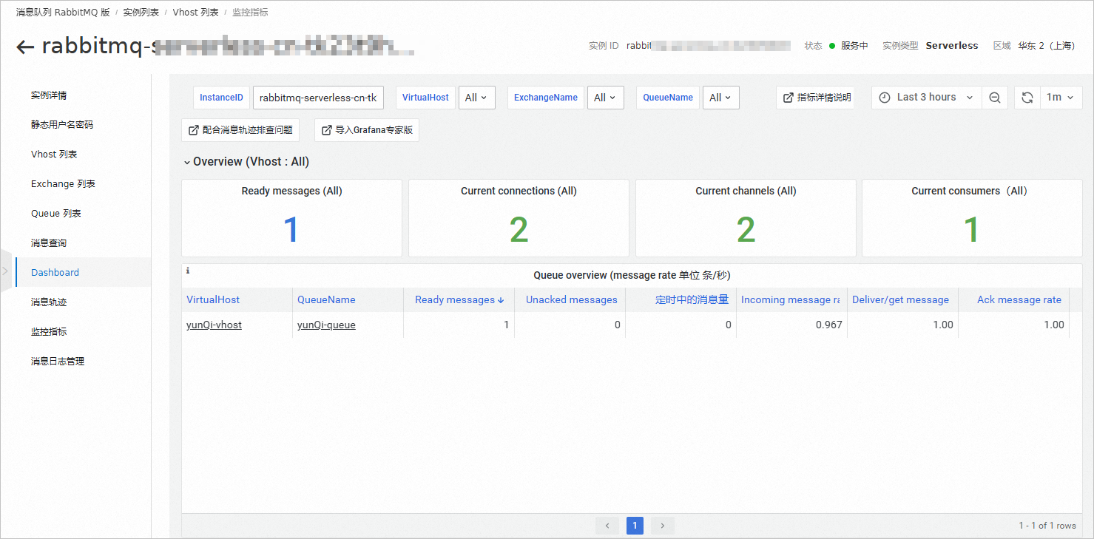Viewport: 1094px width, 539px height.
Task: Click the Unacked messages column header
Action: [x=572, y=299]
